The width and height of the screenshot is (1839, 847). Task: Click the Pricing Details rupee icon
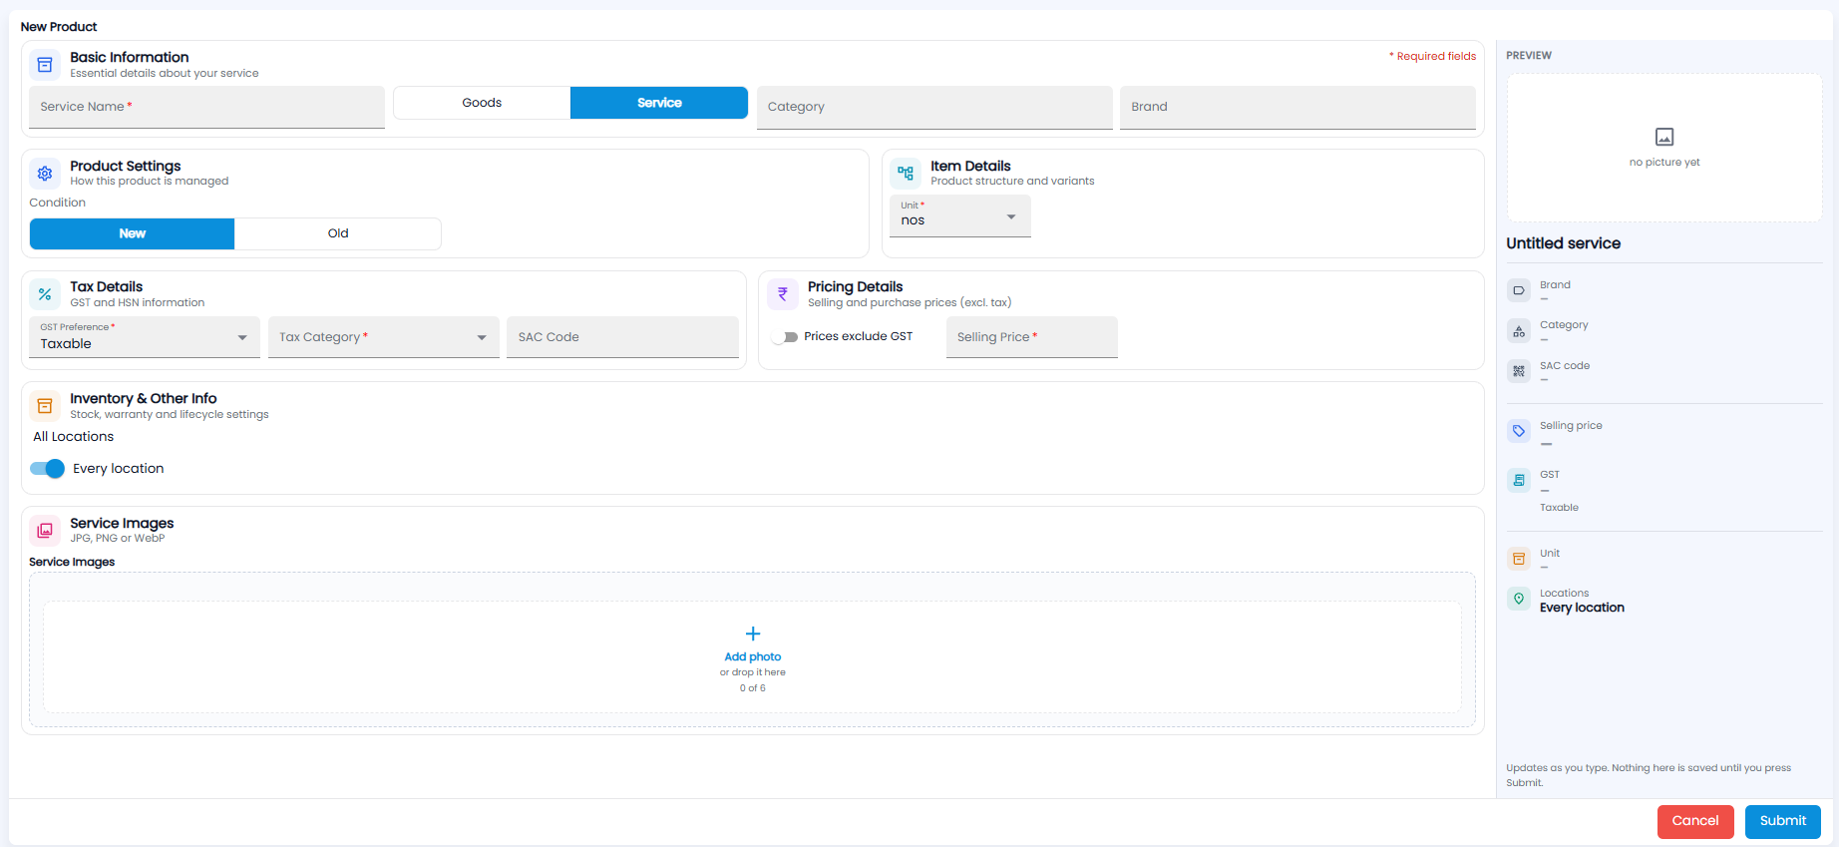tap(783, 294)
